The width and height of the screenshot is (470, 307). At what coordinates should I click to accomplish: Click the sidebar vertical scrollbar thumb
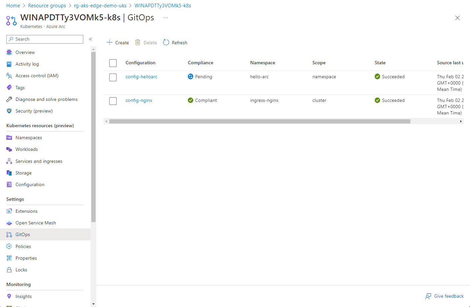coord(93,137)
